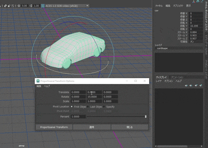Click the persp camera label
The height and width of the screenshot is (148, 208).
tap(22, 146)
